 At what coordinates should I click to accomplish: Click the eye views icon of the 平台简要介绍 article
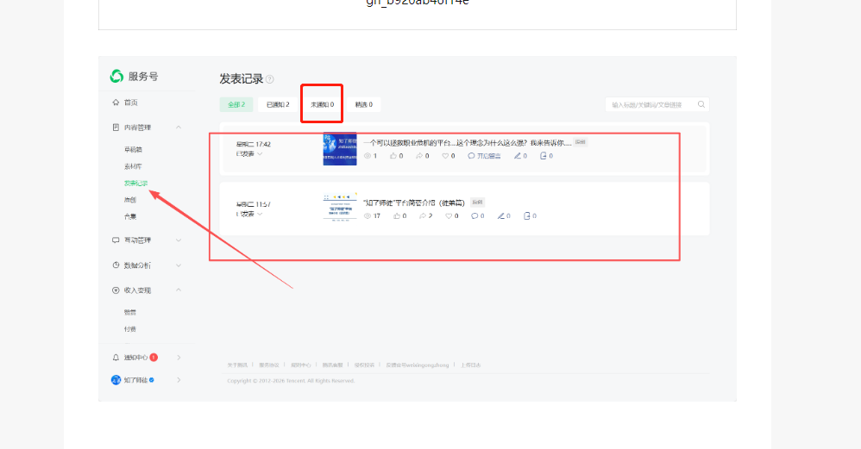coord(368,216)
